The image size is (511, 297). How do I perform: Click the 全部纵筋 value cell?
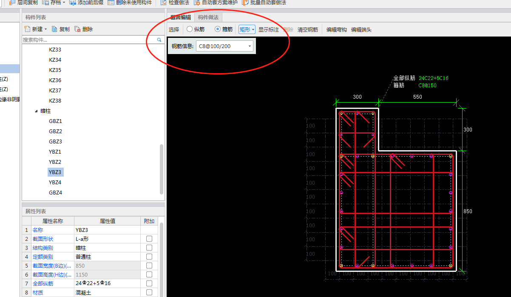click(x=107, y=283)
